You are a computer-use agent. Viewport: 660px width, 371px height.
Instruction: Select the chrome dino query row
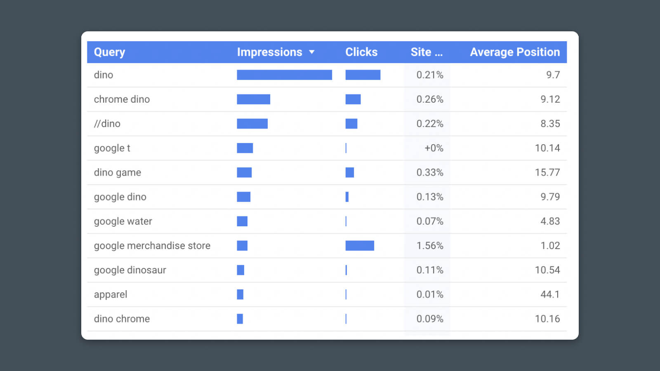coord(122,99)
